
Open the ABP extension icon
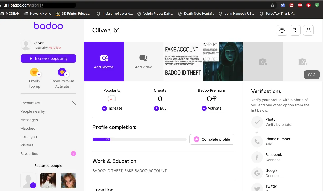point(300,5)
